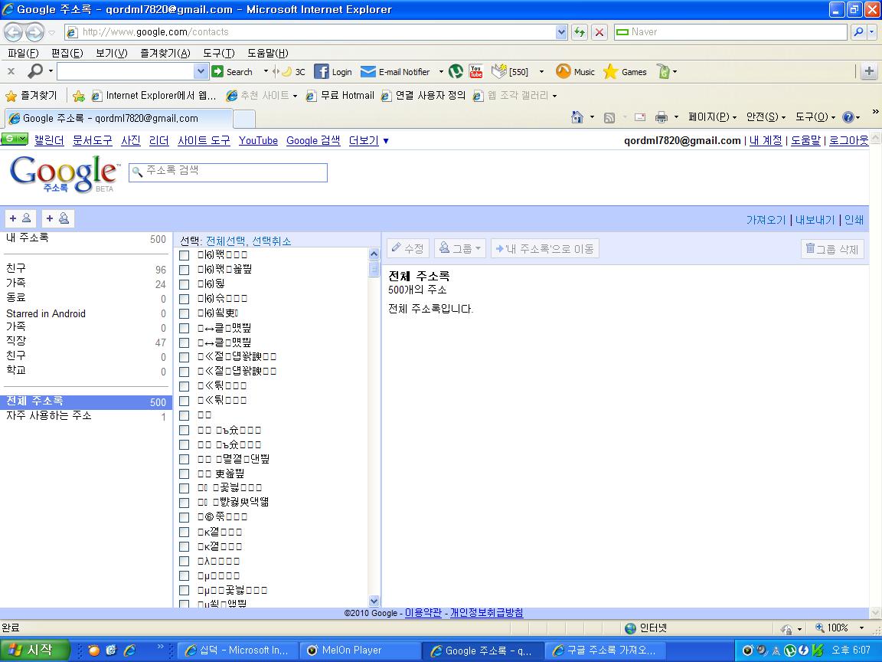Select the Google 주소록 browser tab
Viewport: 882px width, 662px height.
118,118
